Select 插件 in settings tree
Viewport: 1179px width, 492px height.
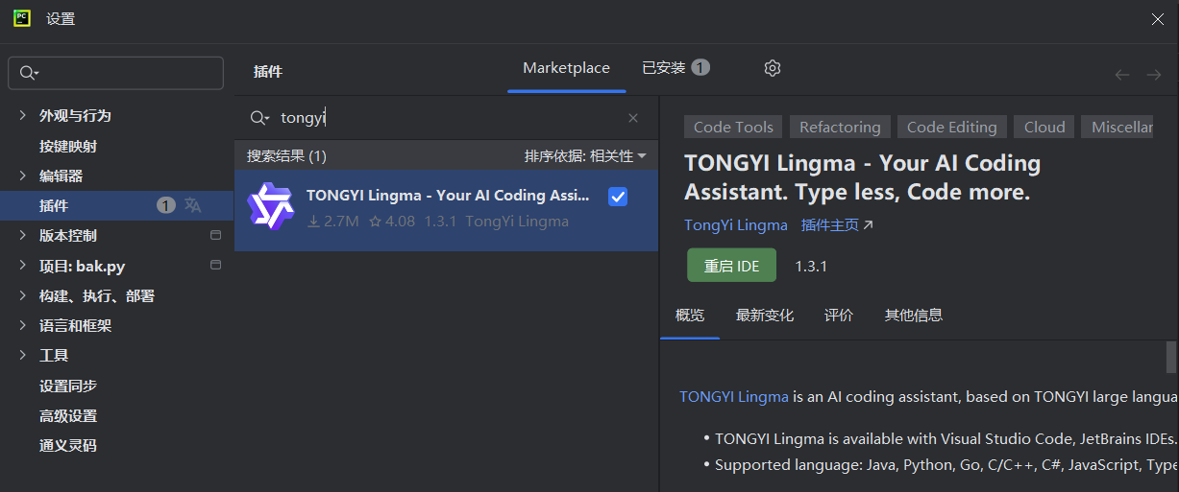coord(54,205)
